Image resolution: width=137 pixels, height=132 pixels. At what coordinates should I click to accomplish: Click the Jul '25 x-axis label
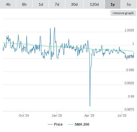click(x=122, y=115)
